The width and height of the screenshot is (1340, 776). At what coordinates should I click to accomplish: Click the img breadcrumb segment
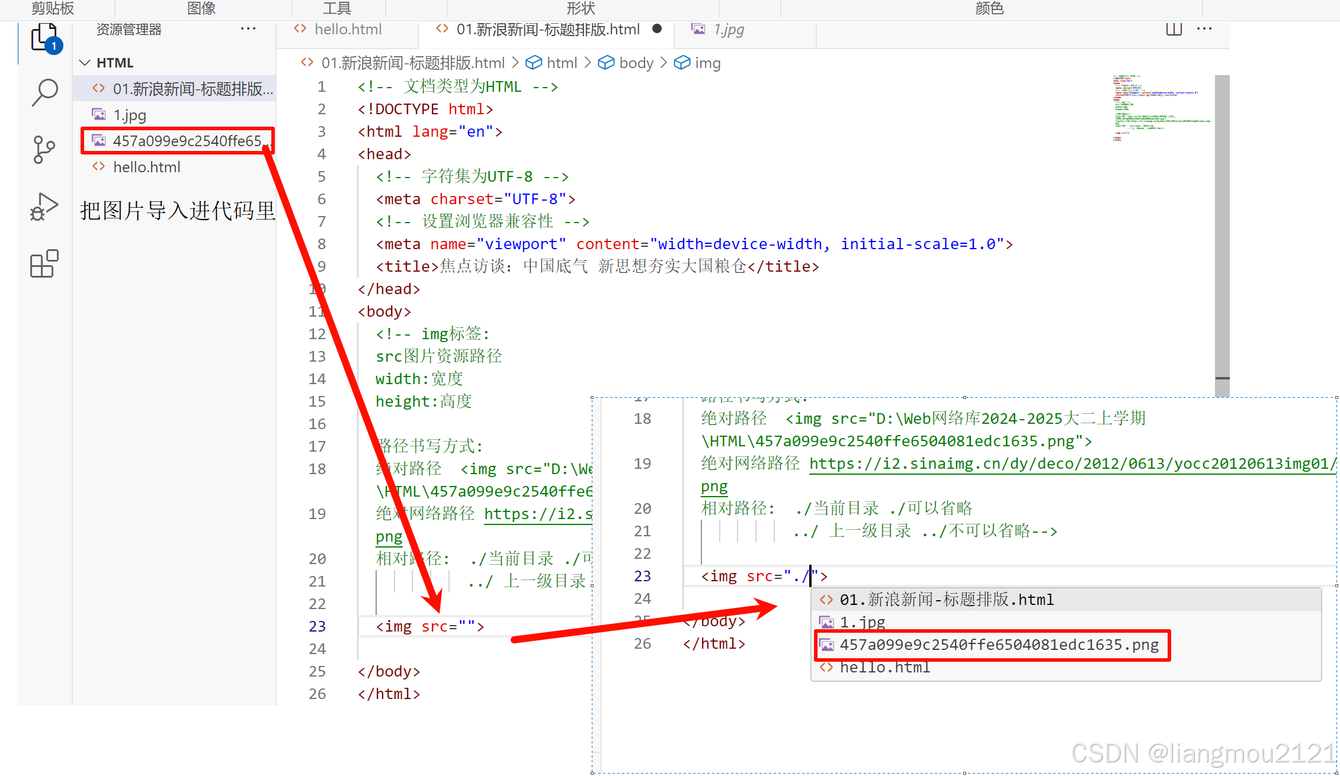[707, 63]
